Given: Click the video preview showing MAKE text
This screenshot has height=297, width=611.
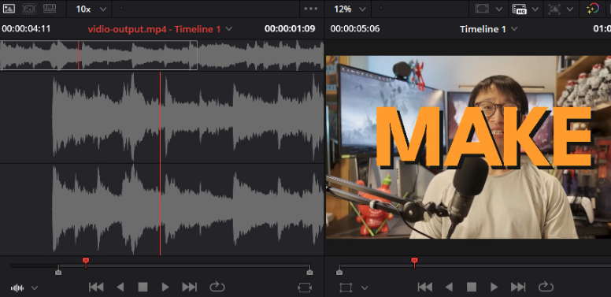Looking at the screenshot, I should click(x=468, y=147).
